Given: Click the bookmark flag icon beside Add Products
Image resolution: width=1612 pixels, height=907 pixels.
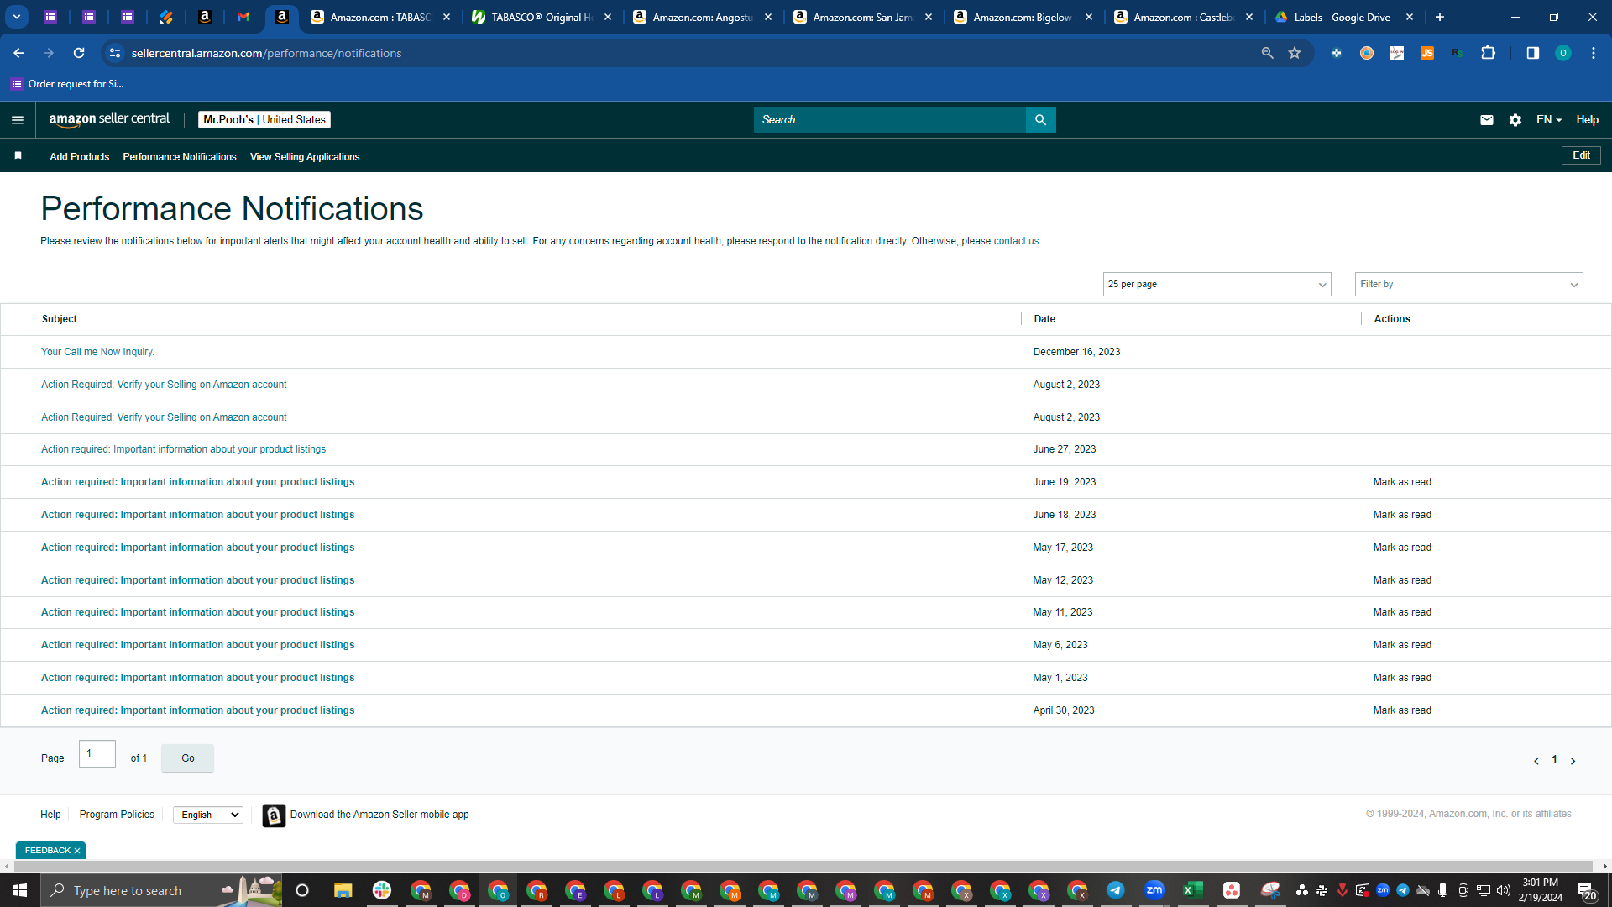Looking at the screenshot, I should tap(18, 156).
